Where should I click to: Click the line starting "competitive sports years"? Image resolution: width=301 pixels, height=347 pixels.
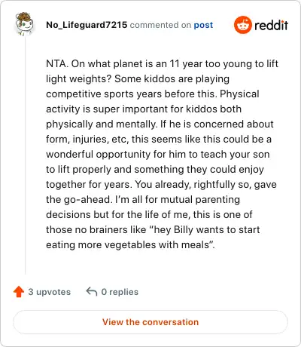(x=153, y=94)
